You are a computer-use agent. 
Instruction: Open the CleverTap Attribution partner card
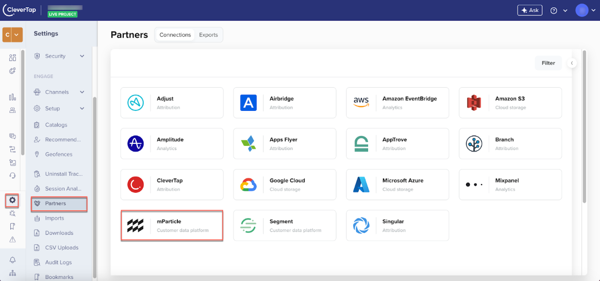pyautogui.click(x=172, y=185)
